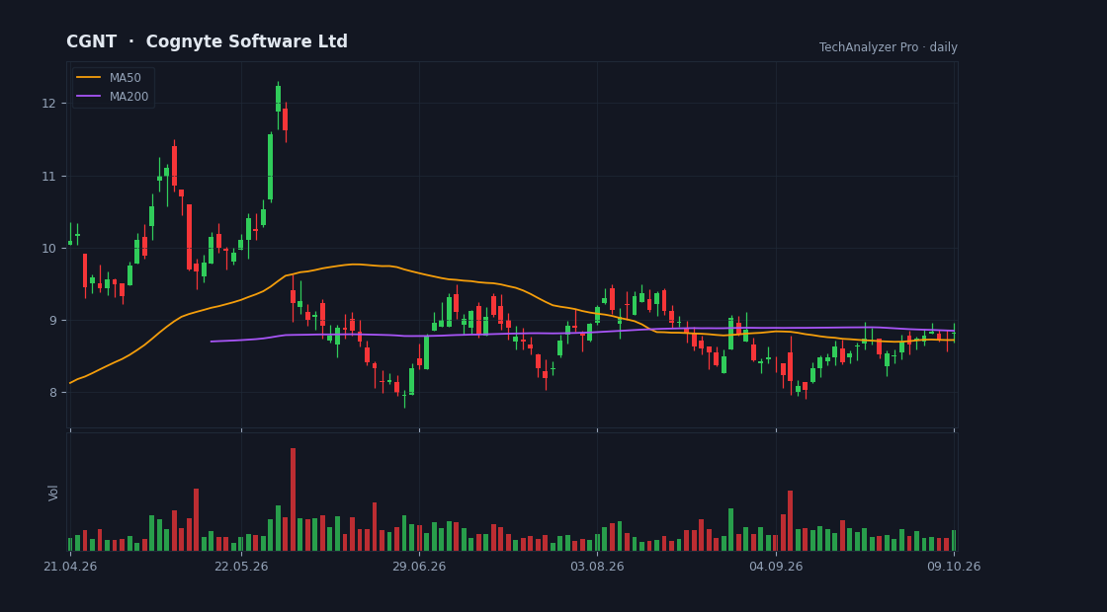1107x612 pixels.
Task: Click the 04.09.26 date axis label
Action: (x=776, y=567)
